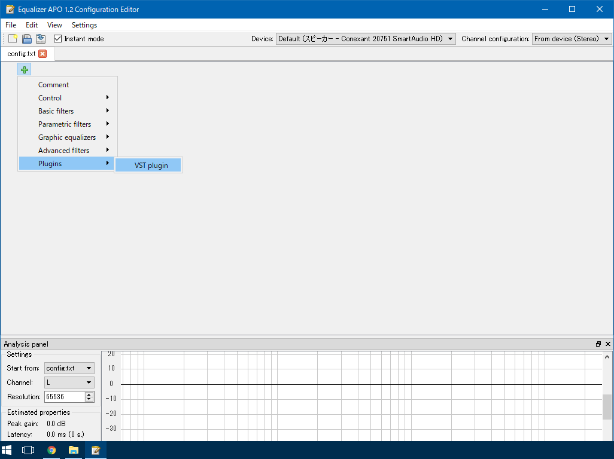Click the Latency value 0.0 ms (0 s)
Screen dimensions: 614x459
(x=65, y=434)
